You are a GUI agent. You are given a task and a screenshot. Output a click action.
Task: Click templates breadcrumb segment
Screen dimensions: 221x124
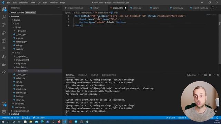pos(87,13)
